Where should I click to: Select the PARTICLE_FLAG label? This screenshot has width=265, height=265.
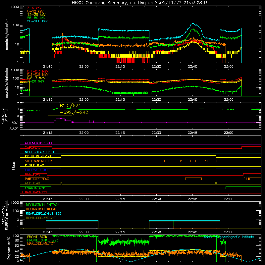(x=37, y=179)
